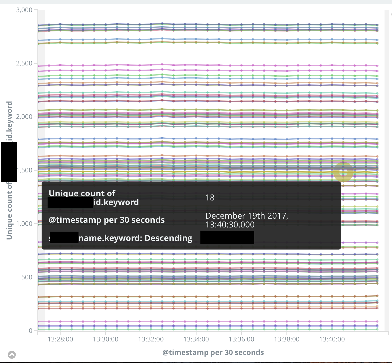Click the 13:30:00 x-axis tick label
Image resolution: width=392 pixels, height=363 pixels.
[x=106, y=339]
